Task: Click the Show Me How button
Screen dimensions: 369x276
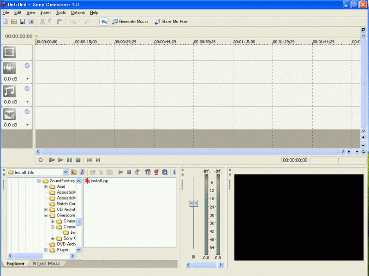Action: (171, 22)
